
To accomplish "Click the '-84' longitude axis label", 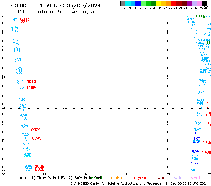I will (85, 174).
